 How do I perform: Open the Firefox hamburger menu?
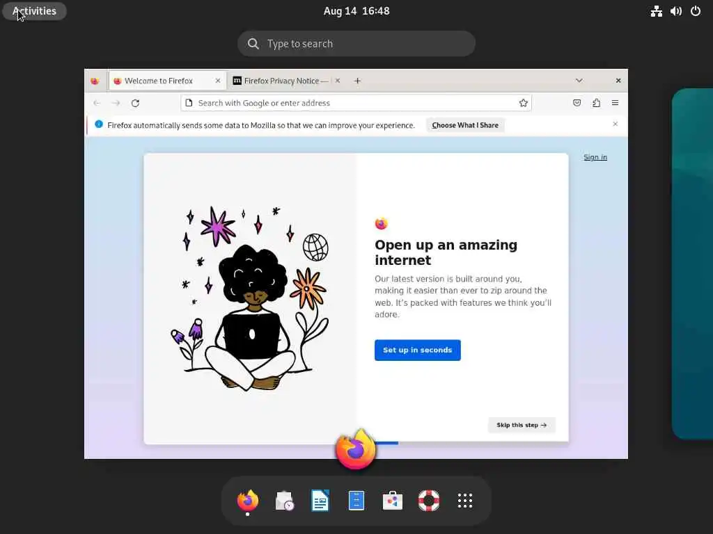point(616,103)
